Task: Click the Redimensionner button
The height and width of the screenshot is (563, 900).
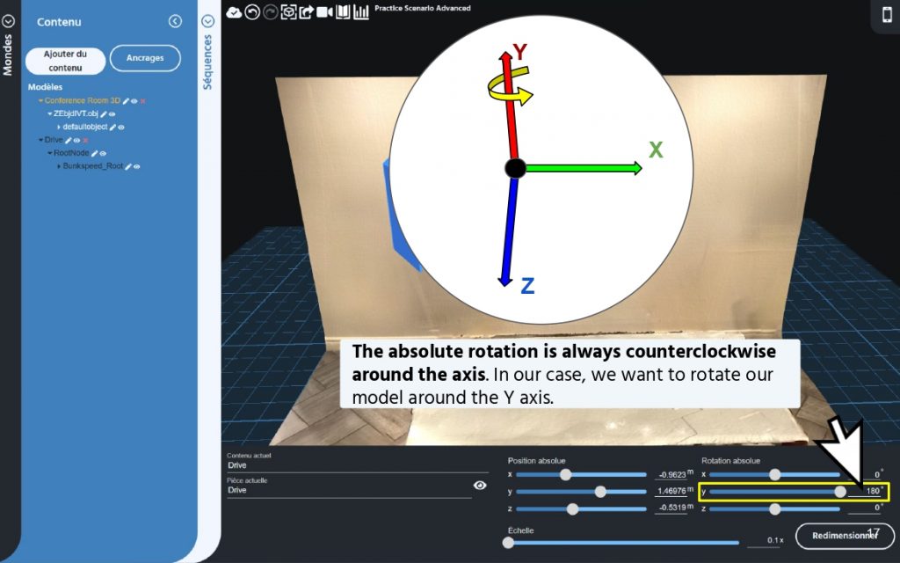Action: pyautogui.click(x=845, y=536)
